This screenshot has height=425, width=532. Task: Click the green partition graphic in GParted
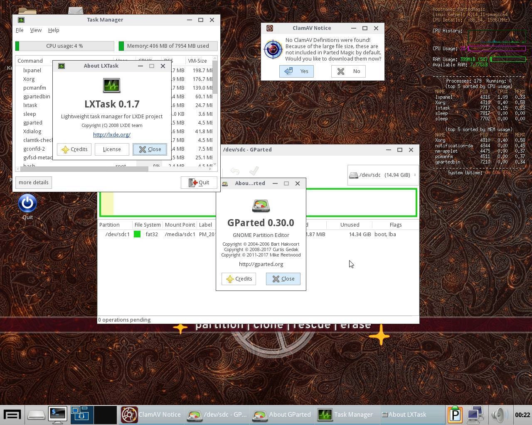click(x=258, y=203)
